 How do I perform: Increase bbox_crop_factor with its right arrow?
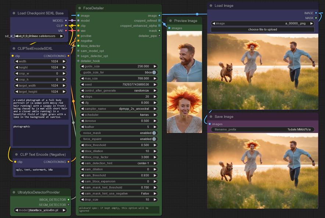point(155,157)
